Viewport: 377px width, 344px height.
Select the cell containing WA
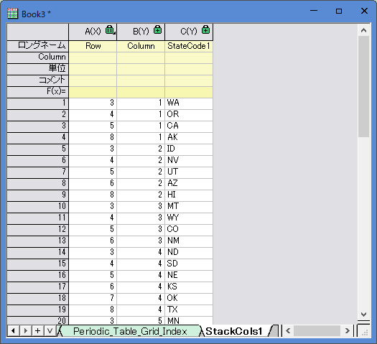click(x=189, y=103)
